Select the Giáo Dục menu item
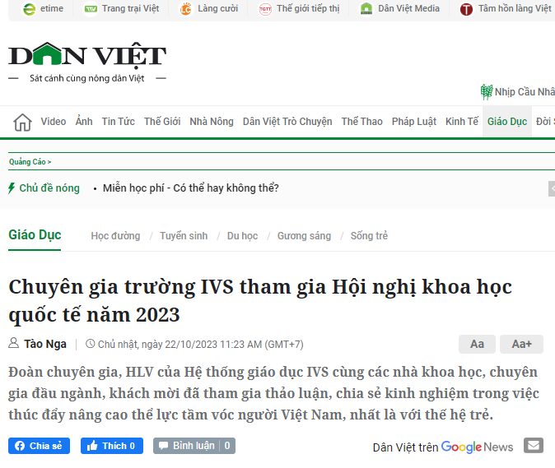 (507, 122)
